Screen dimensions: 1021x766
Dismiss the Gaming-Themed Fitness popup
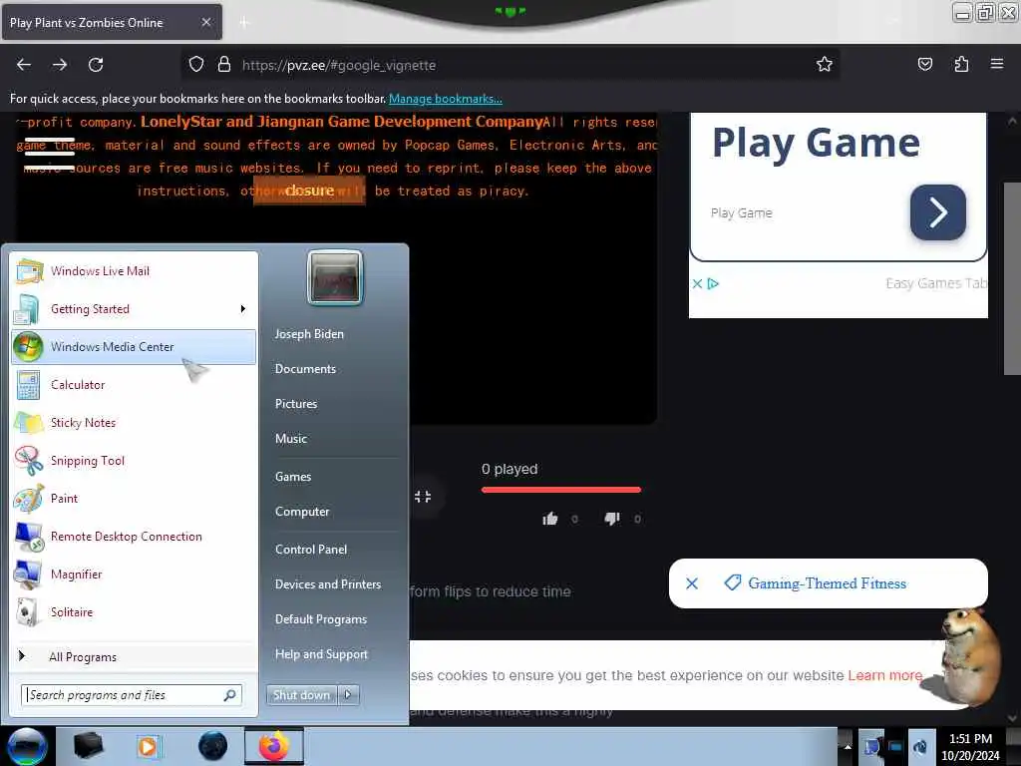point(692,583)
